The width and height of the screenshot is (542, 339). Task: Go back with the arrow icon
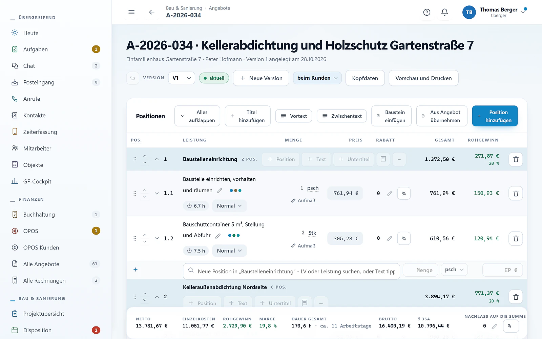[152, 12]
